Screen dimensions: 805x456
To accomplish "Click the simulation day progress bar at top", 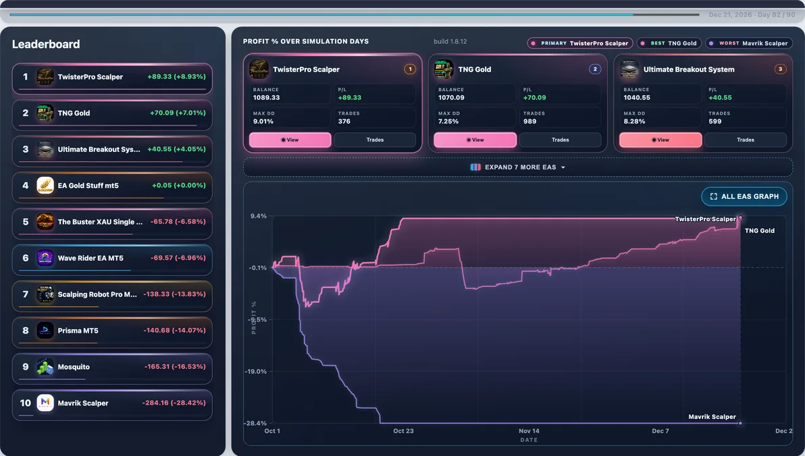I will 355,14.
